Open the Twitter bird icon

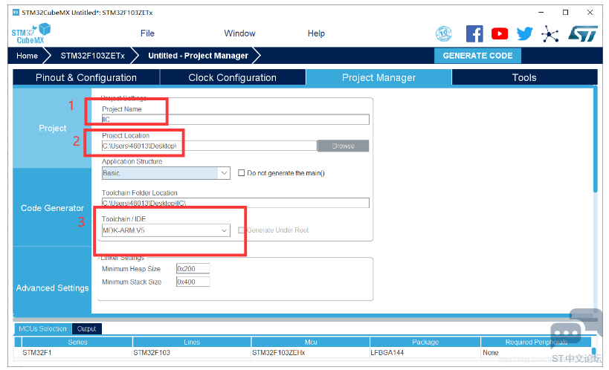coord(525,33)
